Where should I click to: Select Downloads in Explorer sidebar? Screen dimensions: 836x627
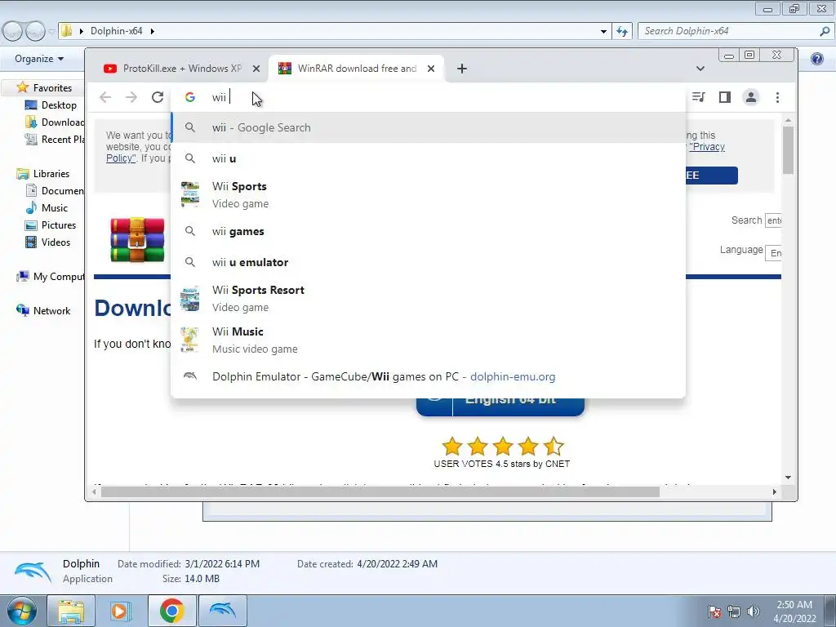pos(55,122)
